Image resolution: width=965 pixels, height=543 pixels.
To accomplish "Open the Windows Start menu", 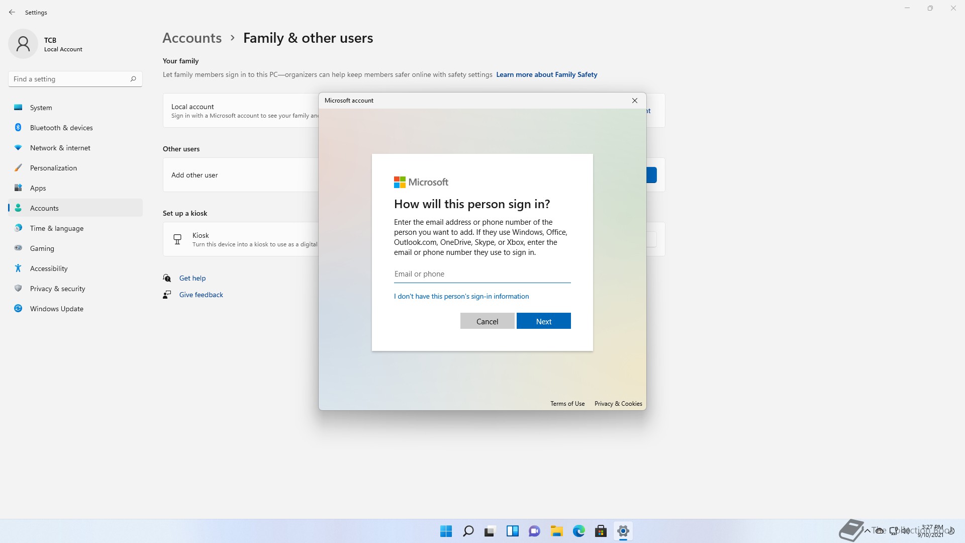I will pos(446,531).
